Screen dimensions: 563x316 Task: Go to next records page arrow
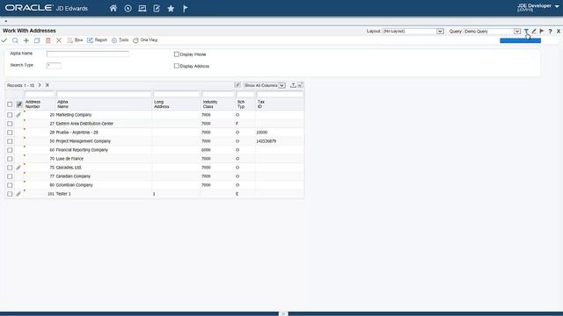40,85
